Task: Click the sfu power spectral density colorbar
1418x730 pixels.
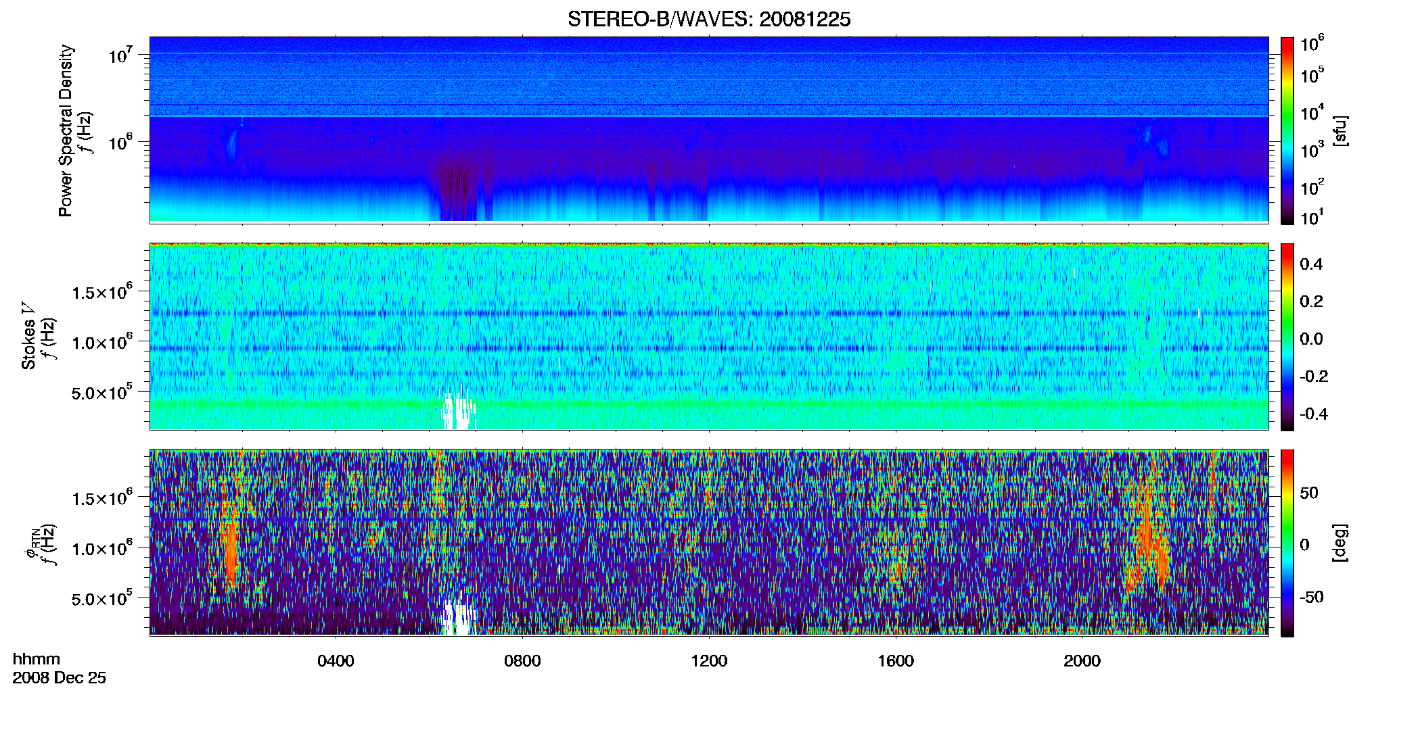Action: click(1287, 130)
